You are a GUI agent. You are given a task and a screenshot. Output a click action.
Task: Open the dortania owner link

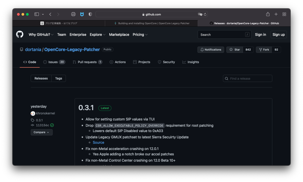pos(33,49)
